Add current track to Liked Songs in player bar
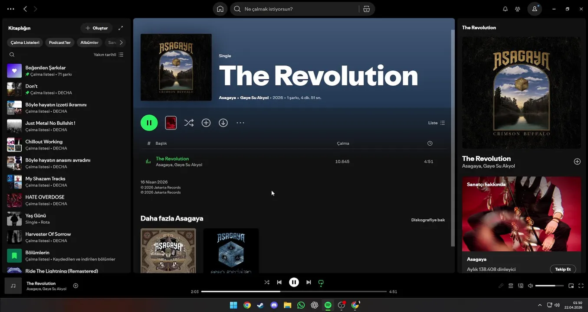 [x=76, y=286]
